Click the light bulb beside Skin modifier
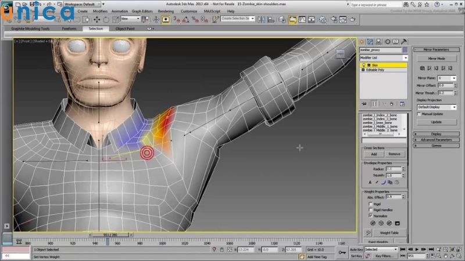Screen dimensions: 465x261 coord(363,65)
